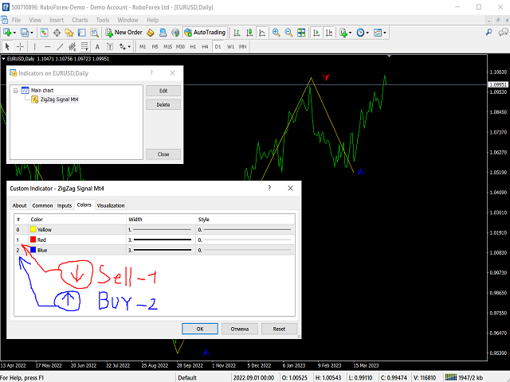Image resolution: width=510 pixels, height=382 pixels.
Task: Expand the Indicators list dropdown arrow
Action: click(x=350, y=33)
